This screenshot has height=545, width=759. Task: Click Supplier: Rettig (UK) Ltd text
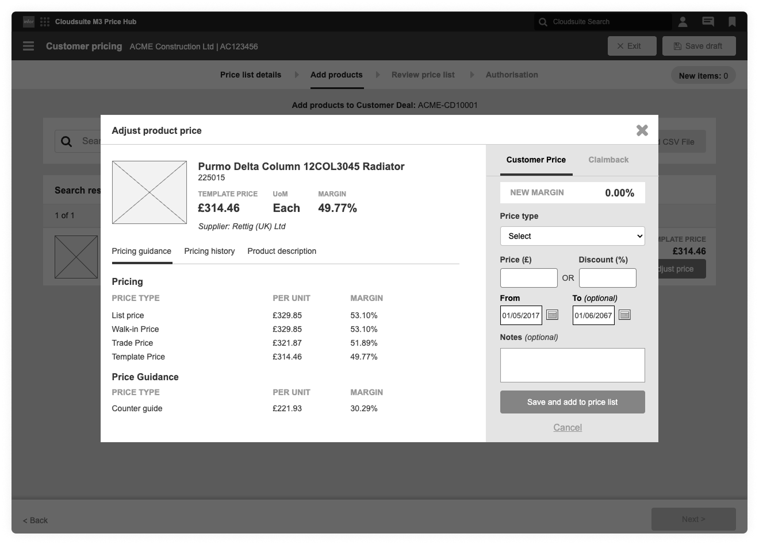(x=242, y=226)
